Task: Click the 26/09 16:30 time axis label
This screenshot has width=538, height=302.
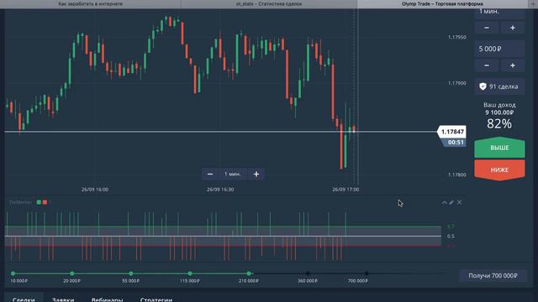Action: pos(220,190)
